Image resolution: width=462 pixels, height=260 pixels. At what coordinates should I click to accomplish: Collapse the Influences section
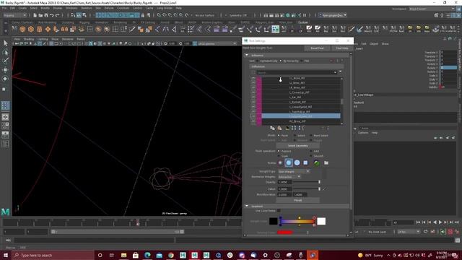click(x=247, y=55)
